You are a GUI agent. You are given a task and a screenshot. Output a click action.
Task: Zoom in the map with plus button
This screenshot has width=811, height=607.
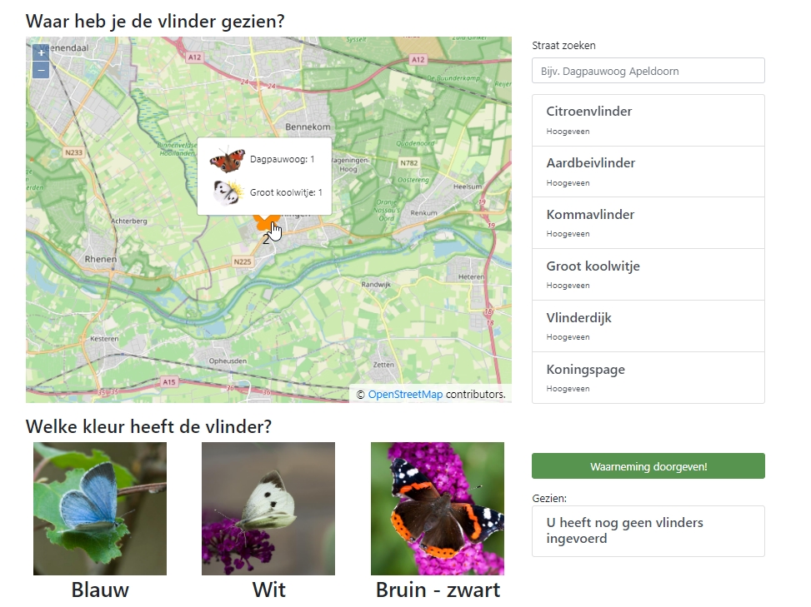[x=41, y=52]
